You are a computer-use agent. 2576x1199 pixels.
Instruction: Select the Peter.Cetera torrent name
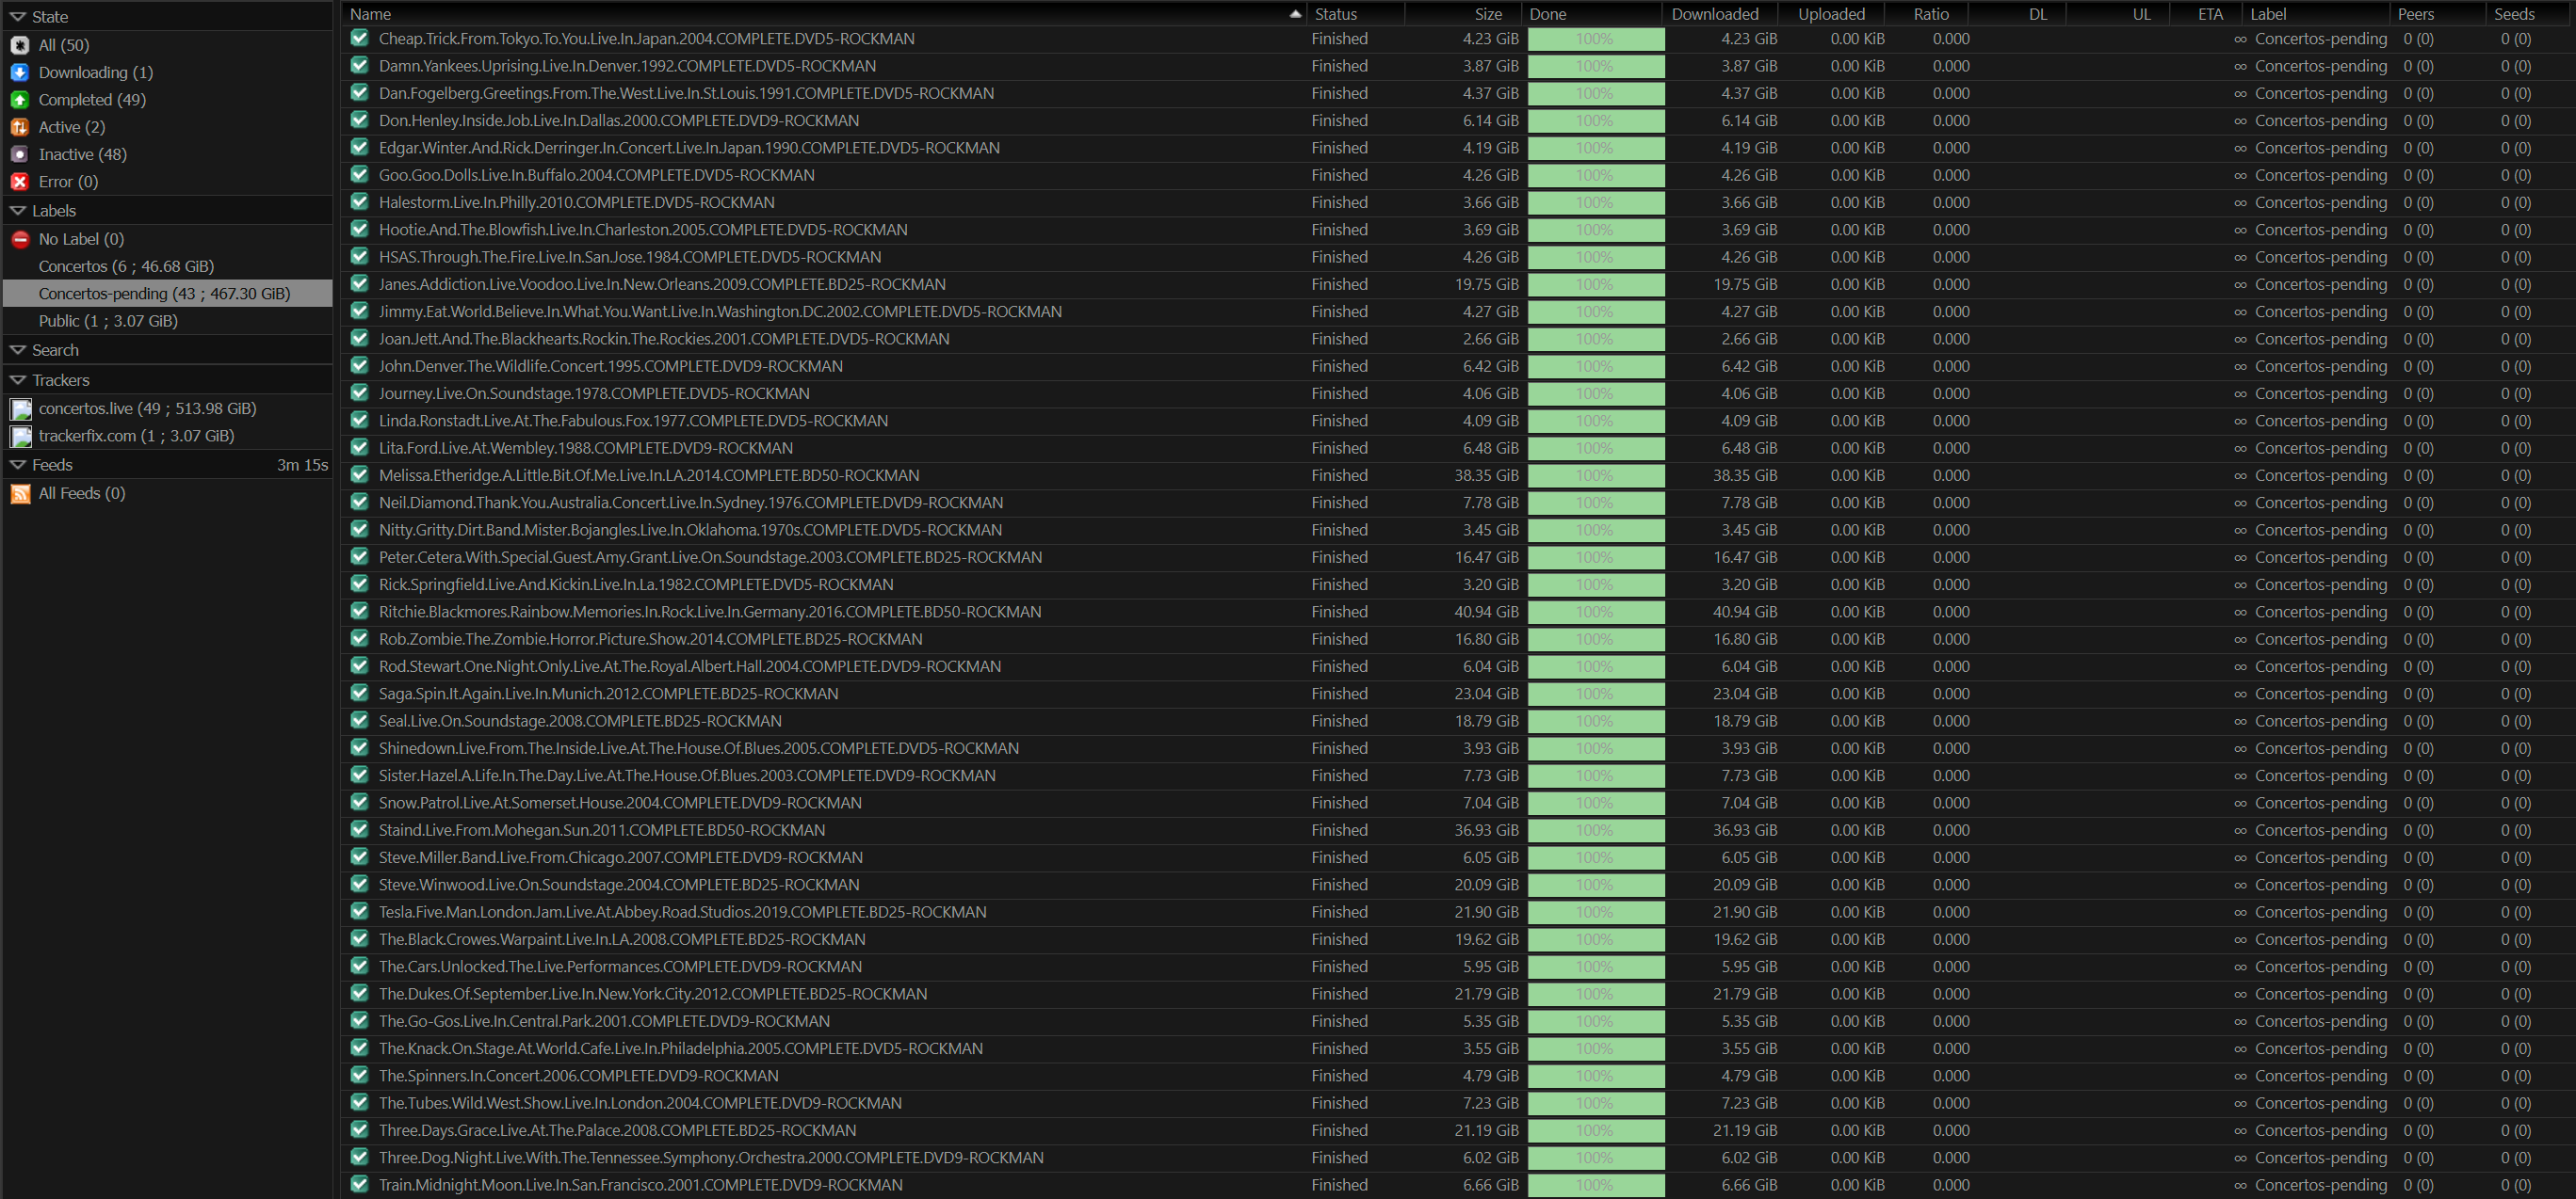[710, 557]
